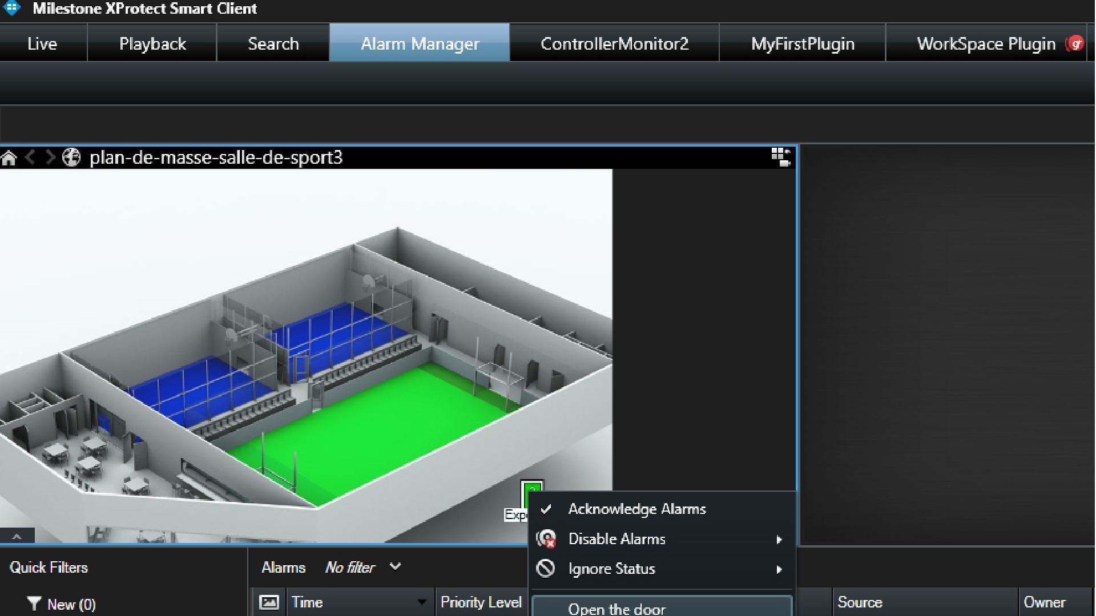Image resolution: width=1096 pixels, height=616 pixels.
Task: Click the Alarms label
Action: pos(283,568)
